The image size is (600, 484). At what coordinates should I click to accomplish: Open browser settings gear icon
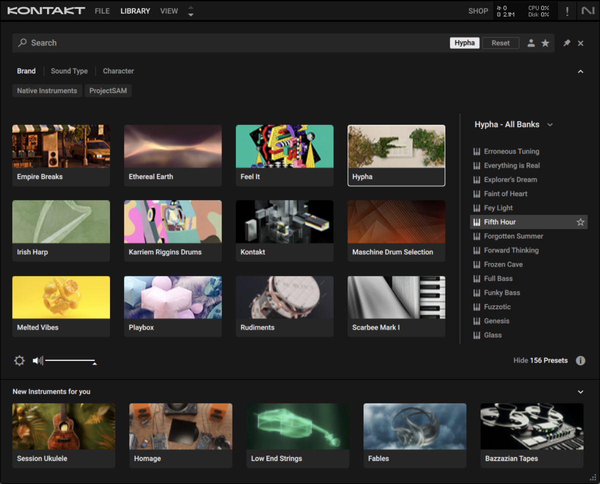click(x=19, y=360)
